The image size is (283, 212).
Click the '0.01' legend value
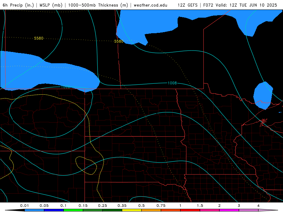click(24, 206)
